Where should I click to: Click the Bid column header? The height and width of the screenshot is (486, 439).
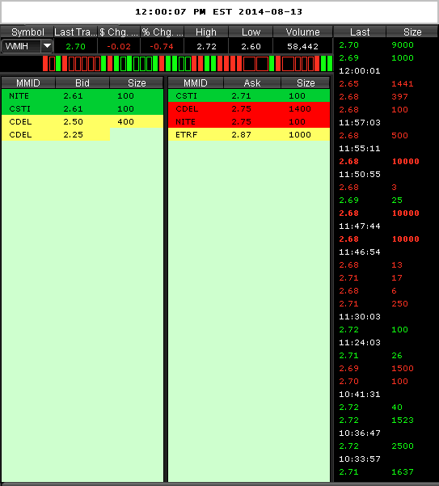point(82,82)
